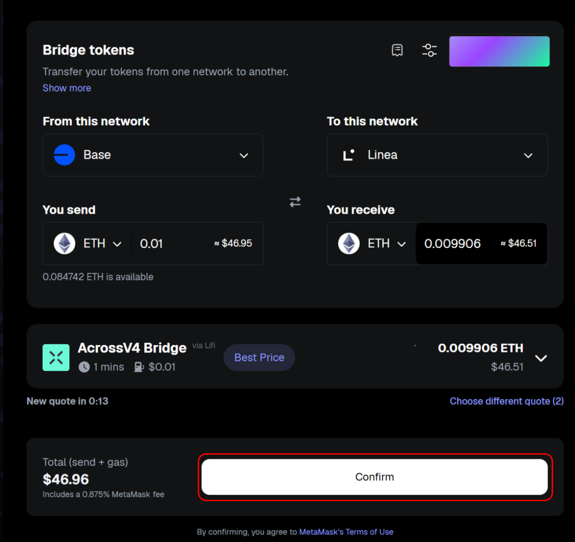Click the AcrossV4 Bridge logo
This screenshot has height=542, width=575.
56,358
